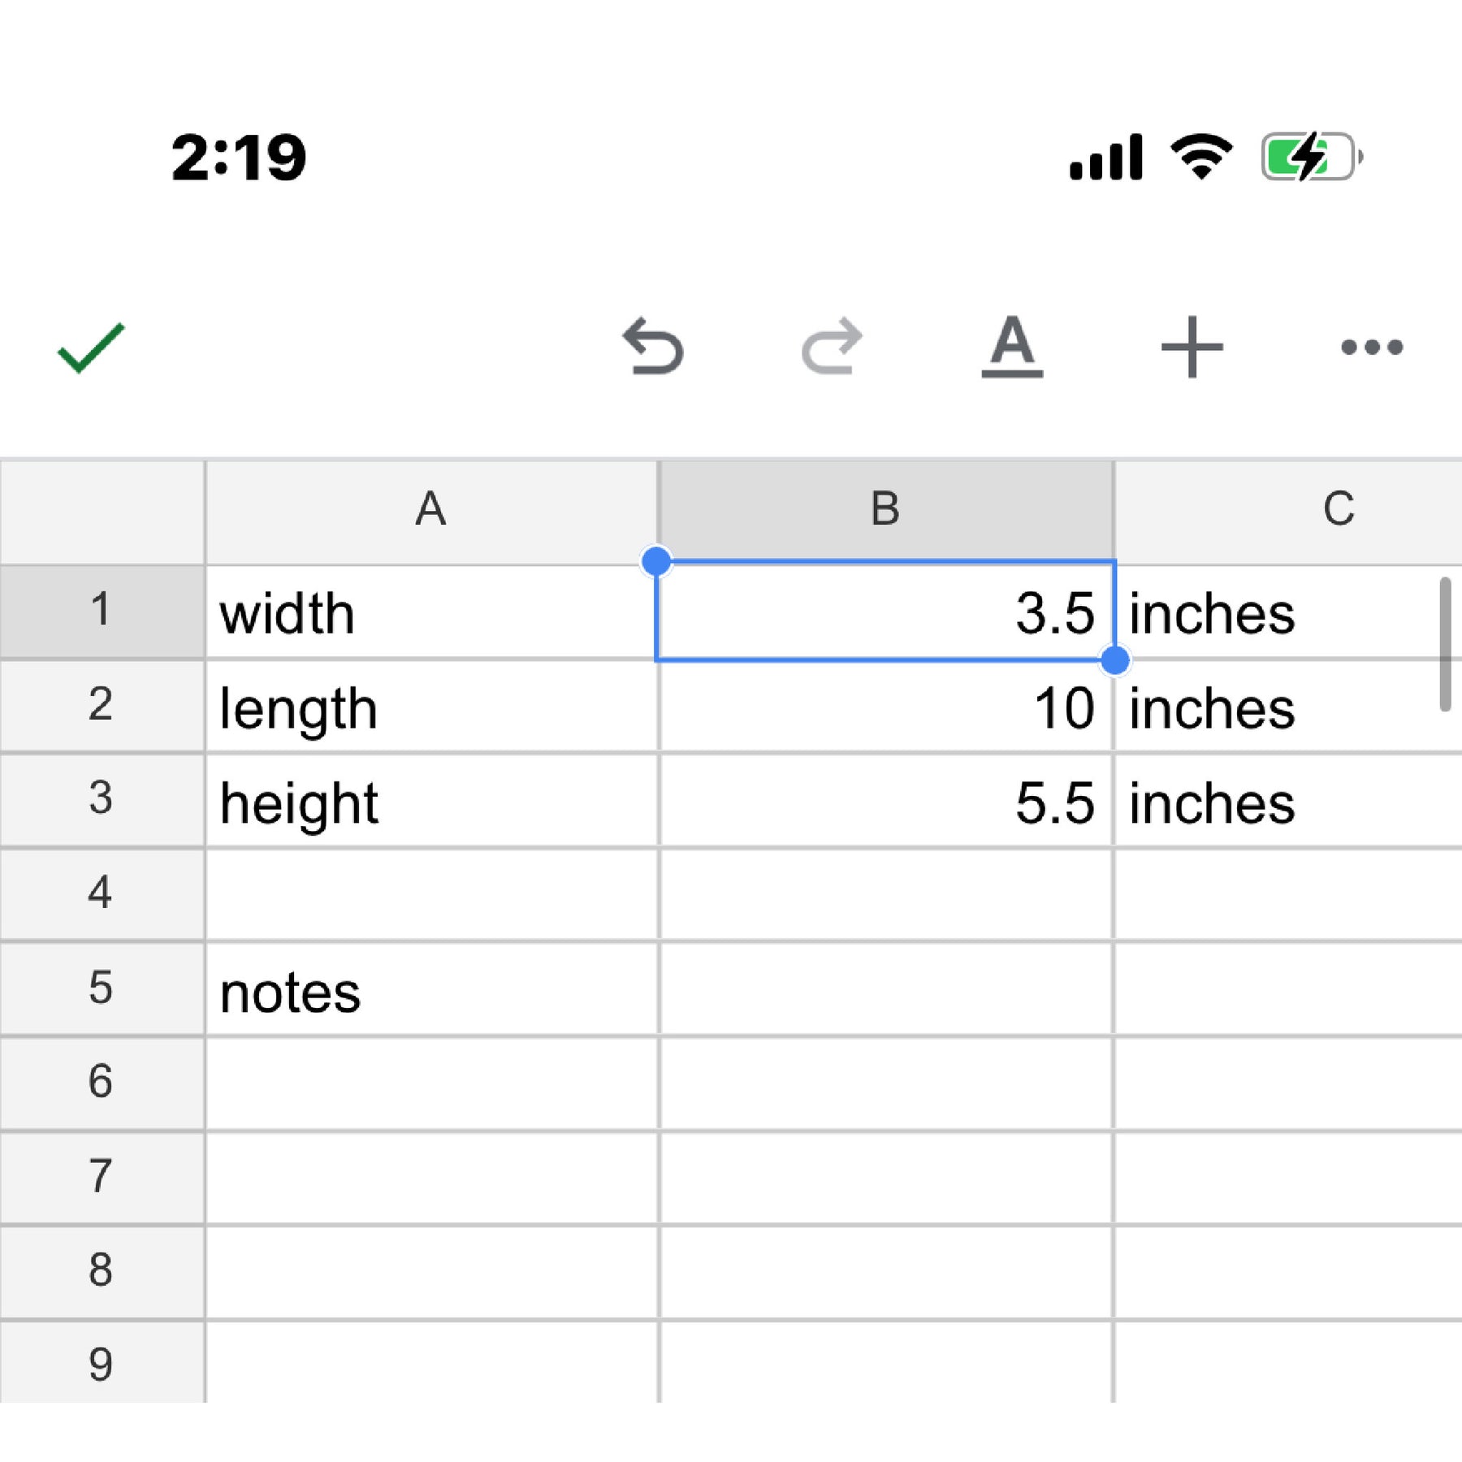
Task: Select the cell showing 5.5
Action: tap(885, 802)
